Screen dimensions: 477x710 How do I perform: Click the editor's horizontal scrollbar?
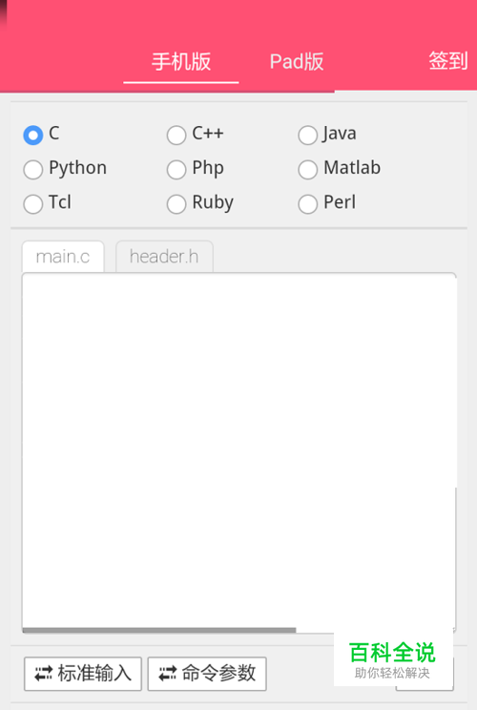click(x=159, y=630)
